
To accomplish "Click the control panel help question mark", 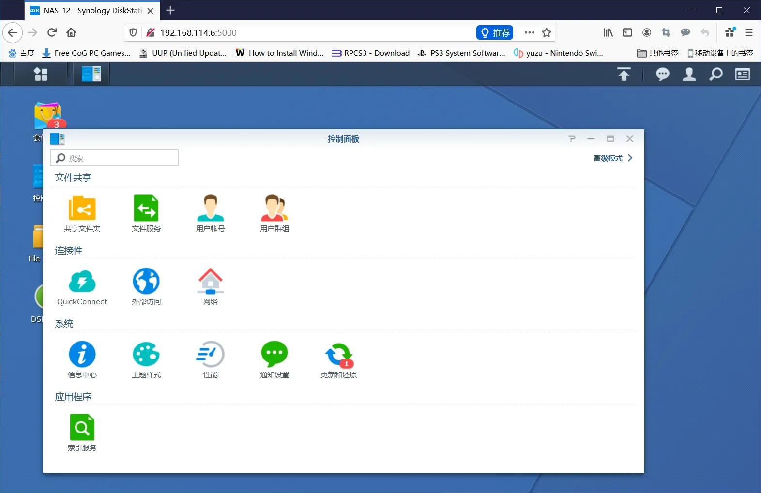I will [572, 139].
